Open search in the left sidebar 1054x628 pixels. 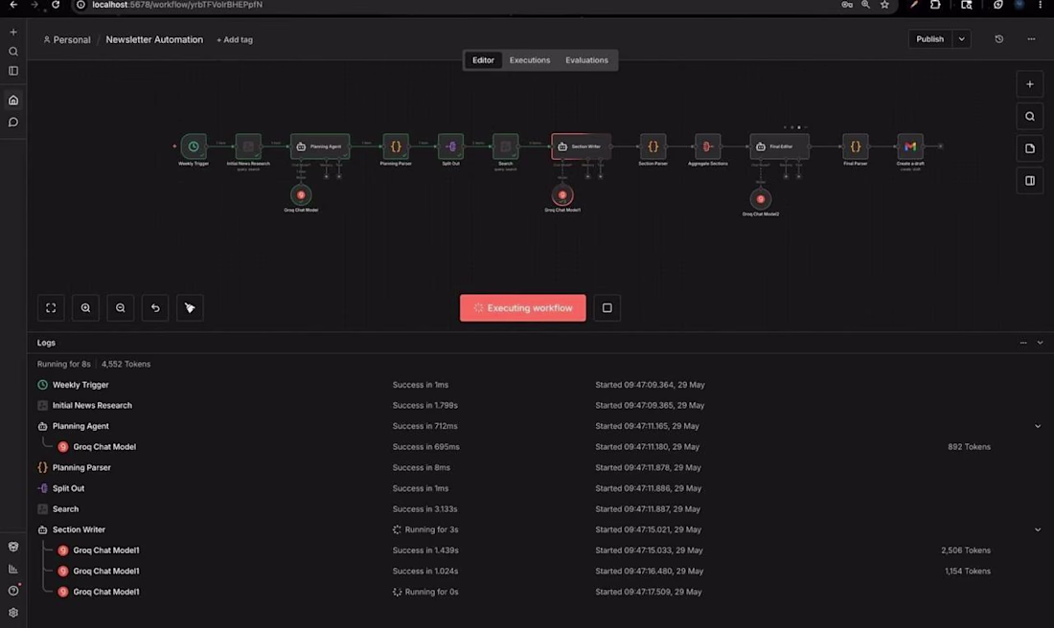pyautogui.click(x=13, y=51)
